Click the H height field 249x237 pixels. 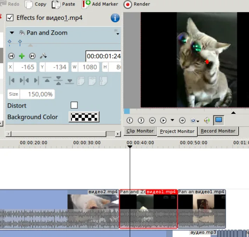tap(112, 67)
